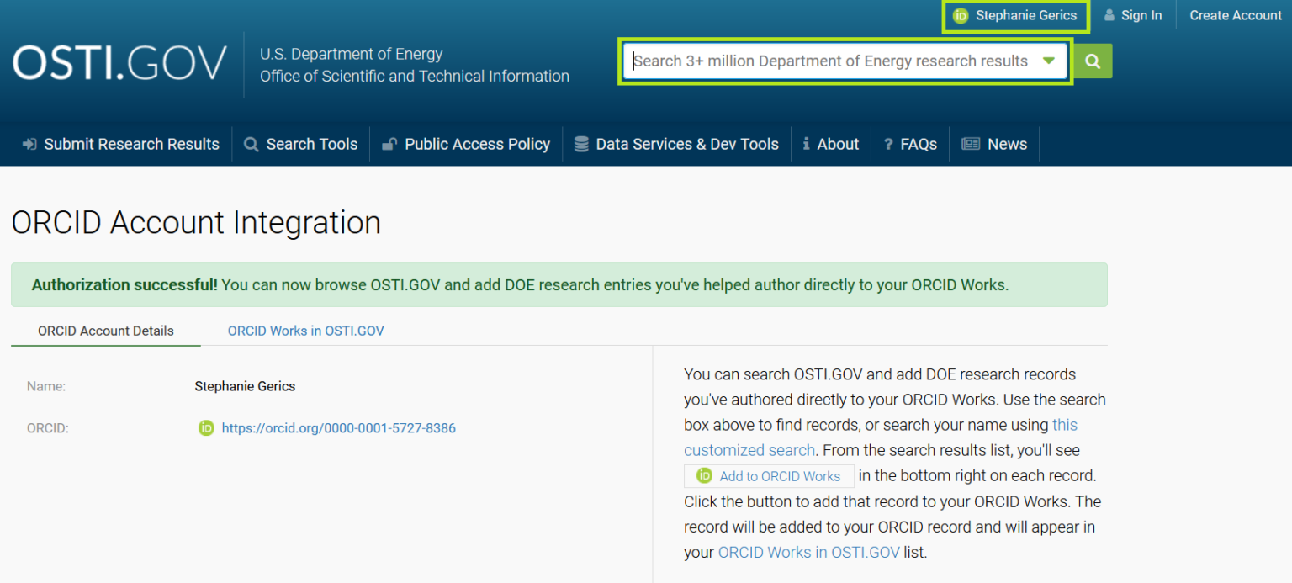Click the 'U.S. Department of Energy' header text

click(351, 54)
